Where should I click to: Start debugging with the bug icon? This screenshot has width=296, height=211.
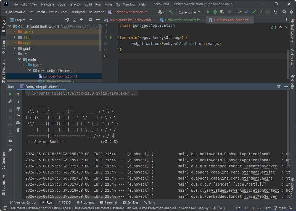(x=215, y=12)
